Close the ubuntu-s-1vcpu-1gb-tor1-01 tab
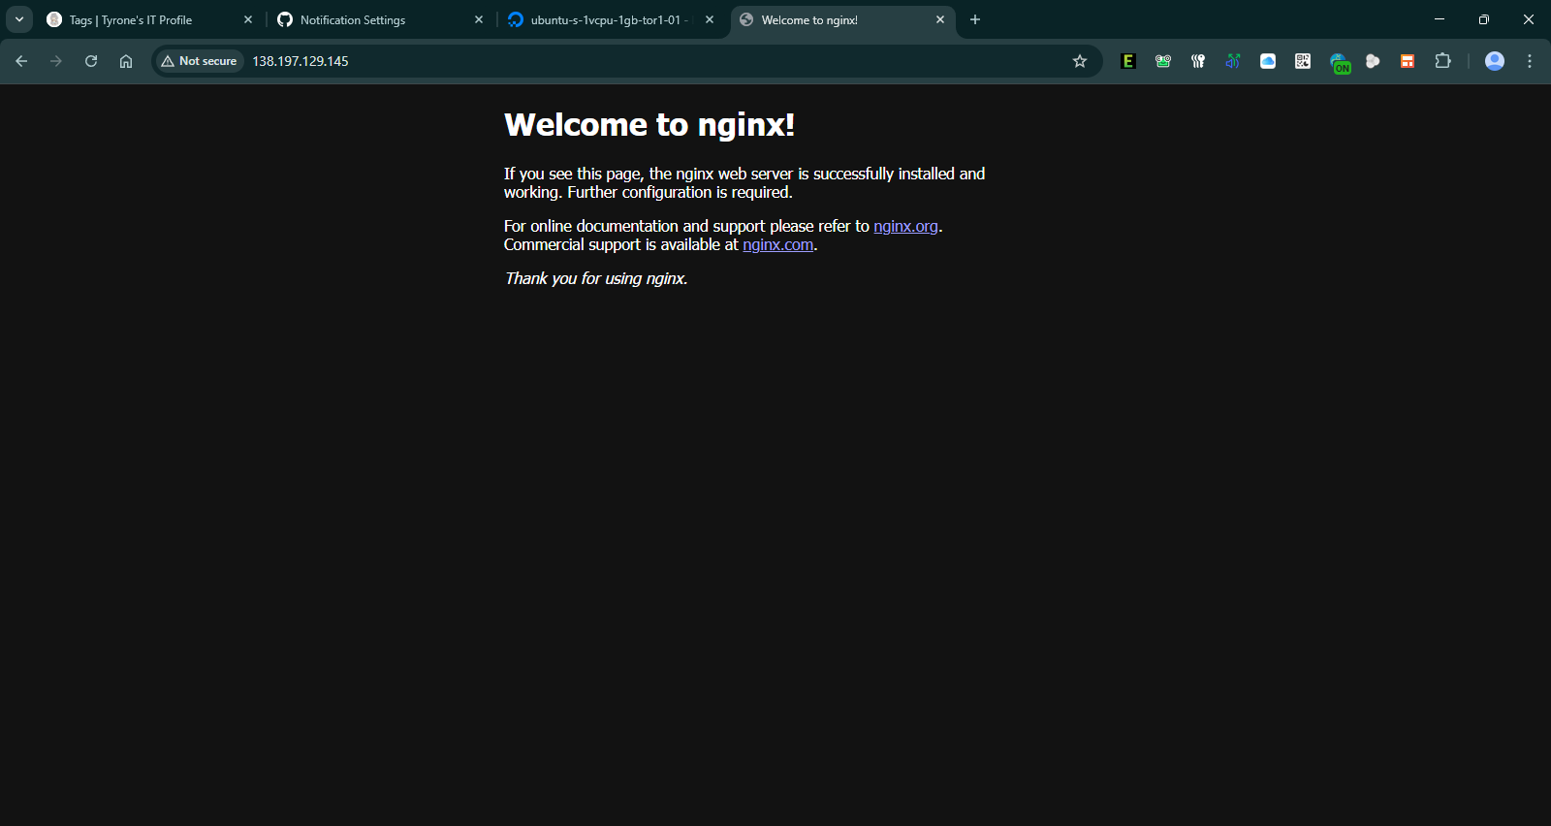Screen dimensions: 1551x826 coord(710,19)
